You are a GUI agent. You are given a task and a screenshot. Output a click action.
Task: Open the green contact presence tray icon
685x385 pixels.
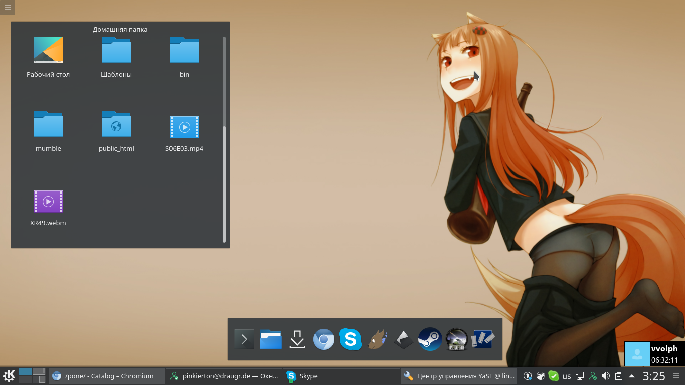pyautogui.click(x=593, y=376)
